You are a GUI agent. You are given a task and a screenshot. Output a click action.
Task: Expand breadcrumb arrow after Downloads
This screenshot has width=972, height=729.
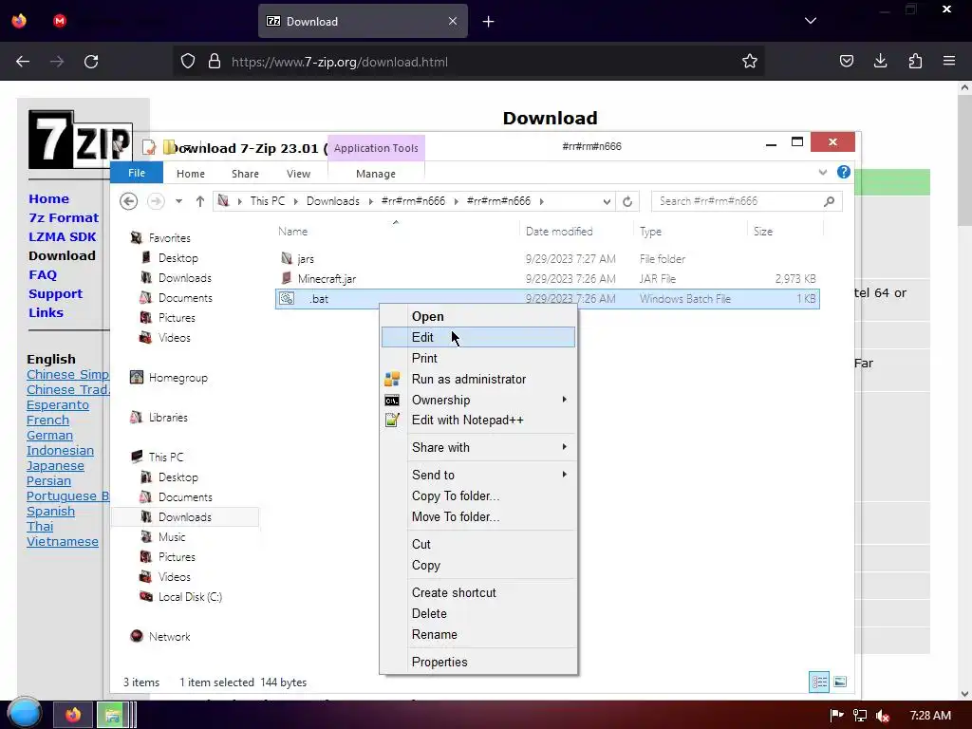pyautogui.click(x=371, y=201)
